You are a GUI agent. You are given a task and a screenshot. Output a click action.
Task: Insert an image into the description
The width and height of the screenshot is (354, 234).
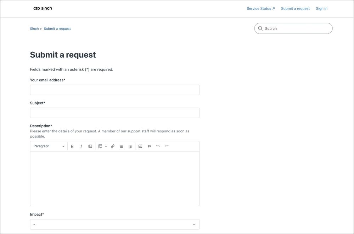[x=140, y=146]
